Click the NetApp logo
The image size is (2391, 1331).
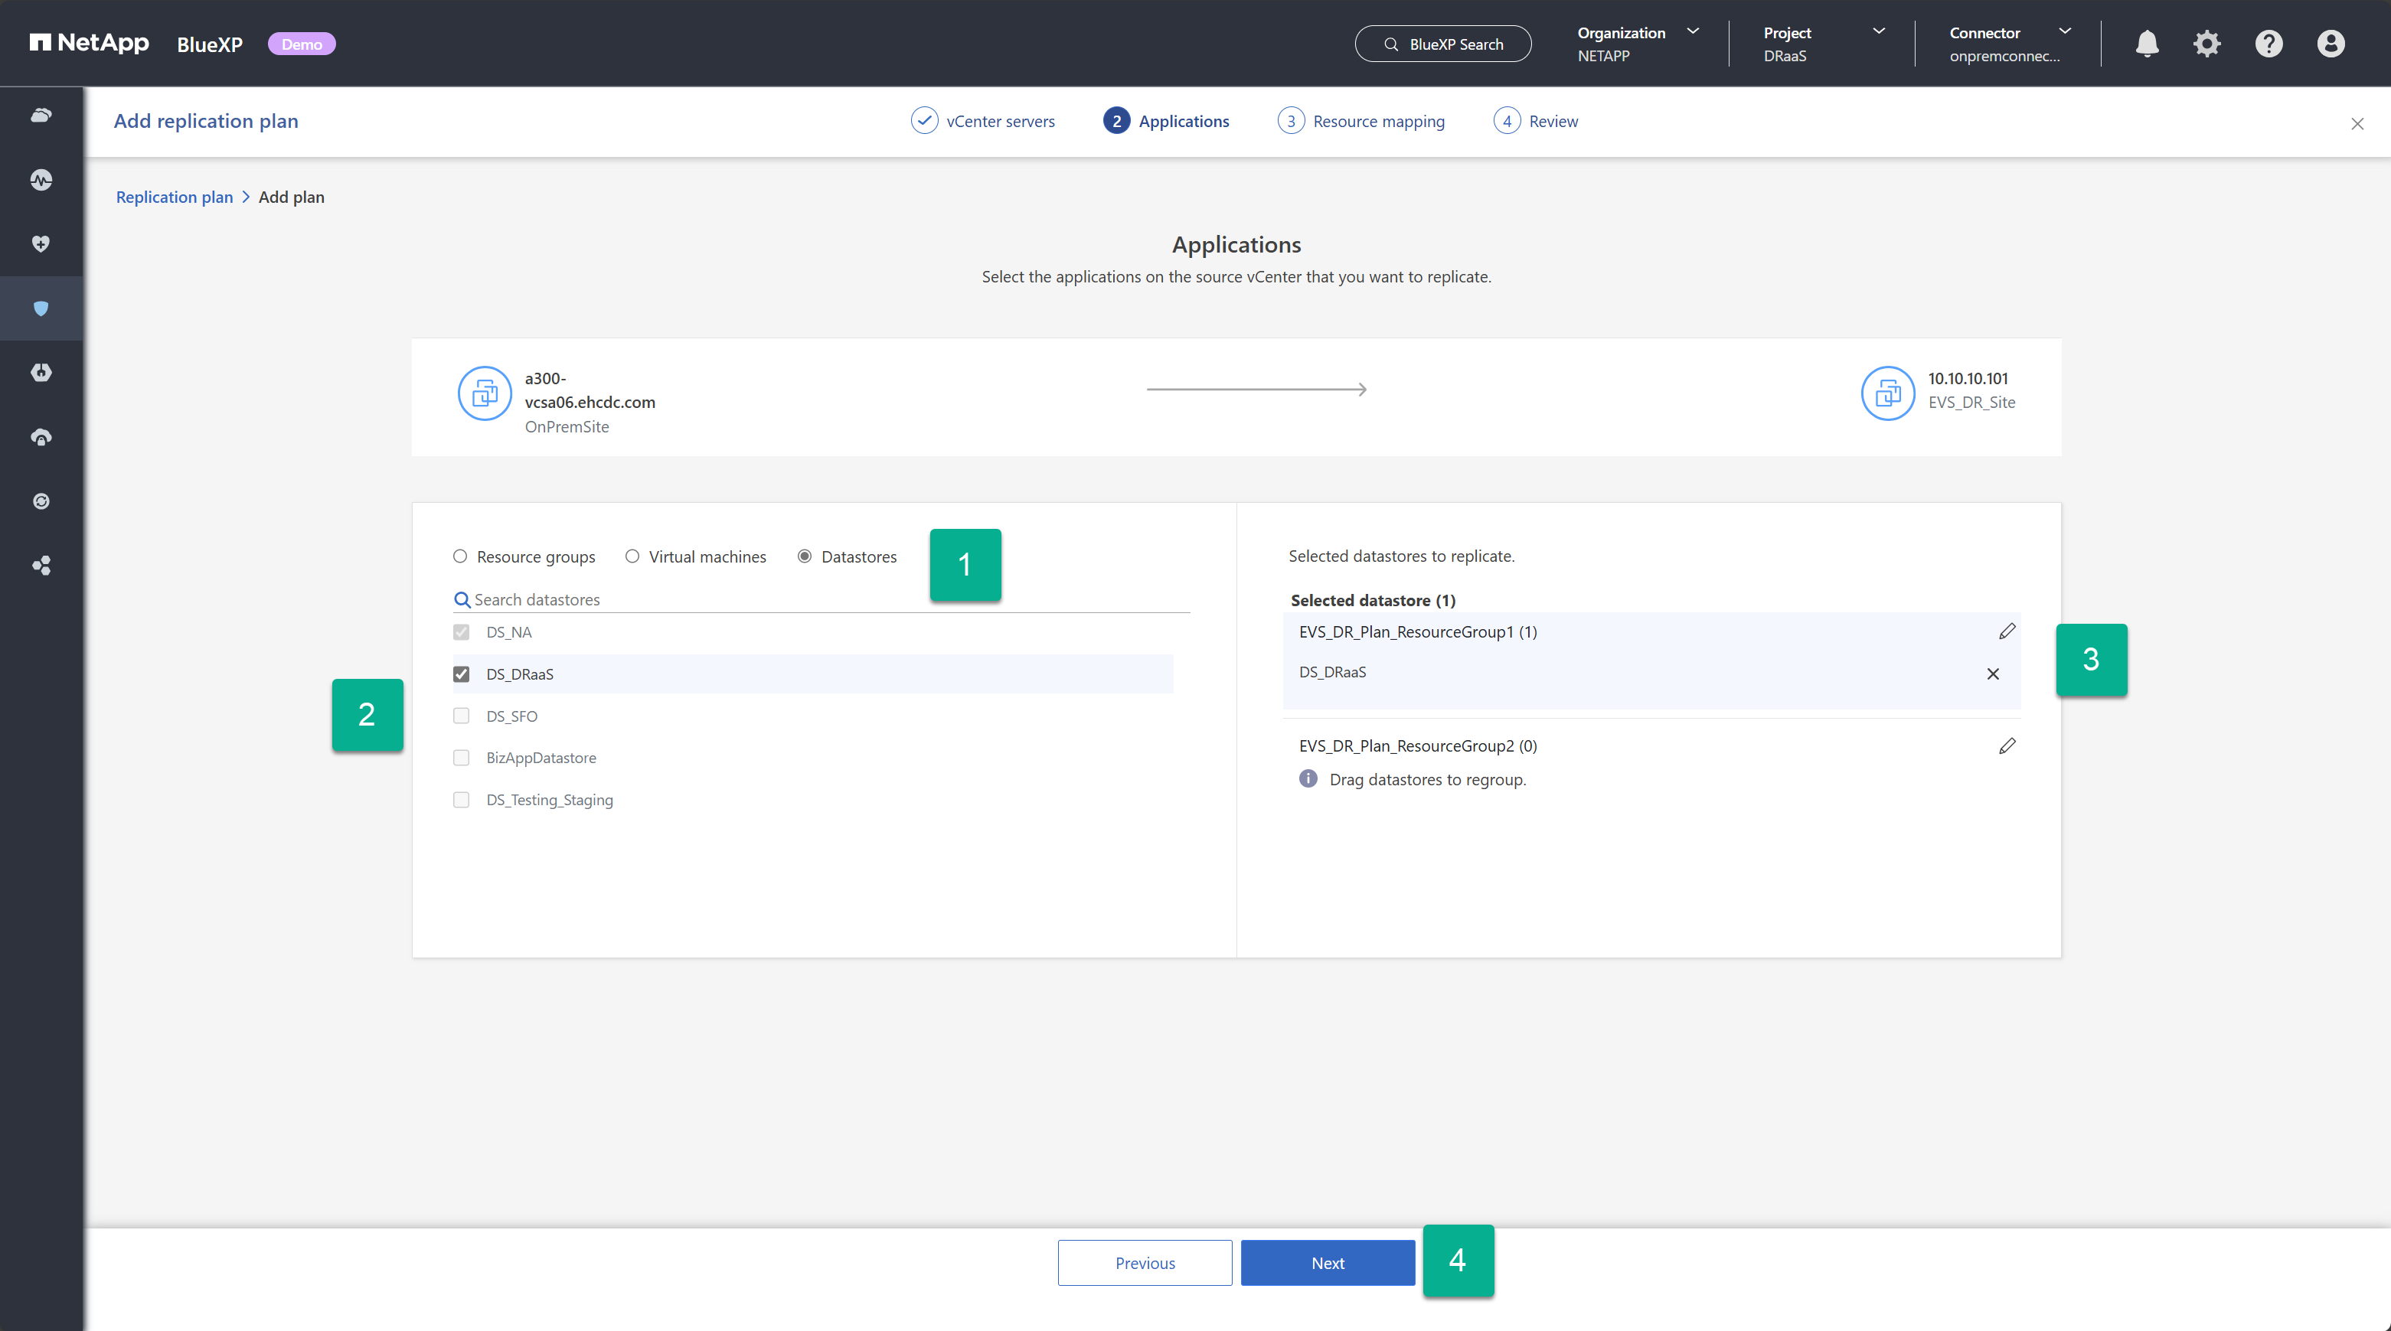point(89,43)
